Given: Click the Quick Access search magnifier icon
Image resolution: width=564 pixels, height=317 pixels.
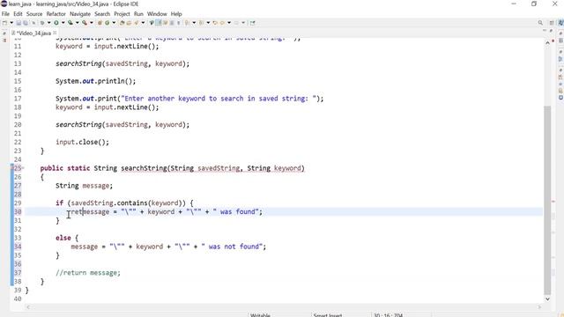Looking at the screenshot, I should tap(540, 23).
